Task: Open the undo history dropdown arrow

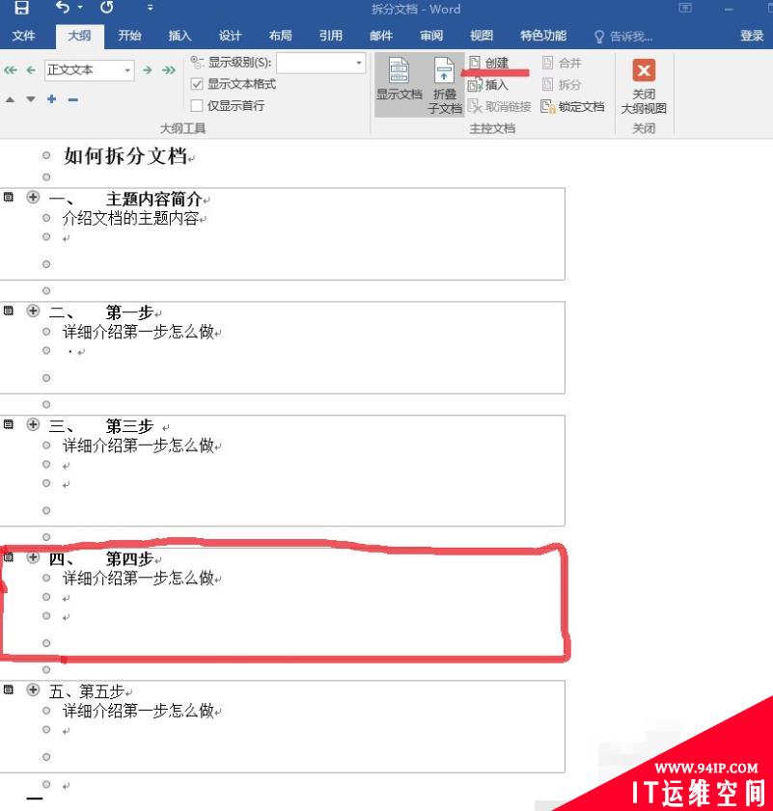Action: tap(80, 8)
